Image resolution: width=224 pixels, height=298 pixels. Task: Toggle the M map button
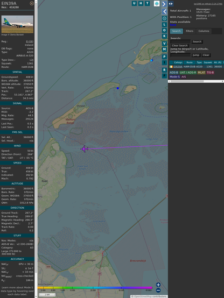164,49
